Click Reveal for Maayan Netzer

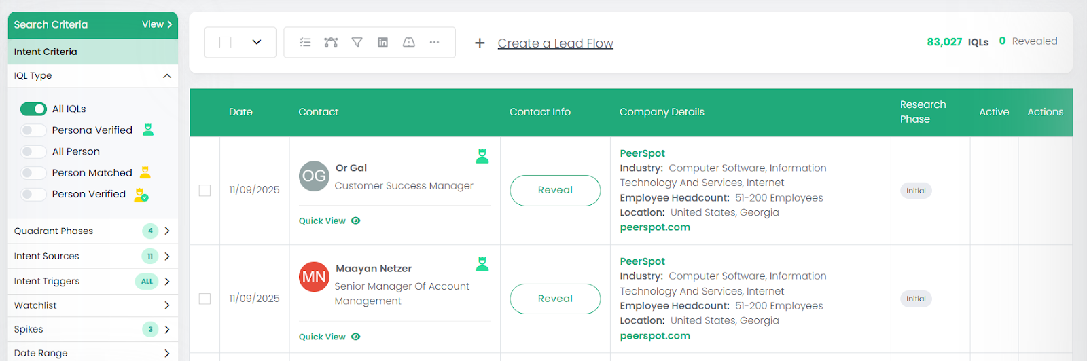pyautogui.click(x=555, y=299)
